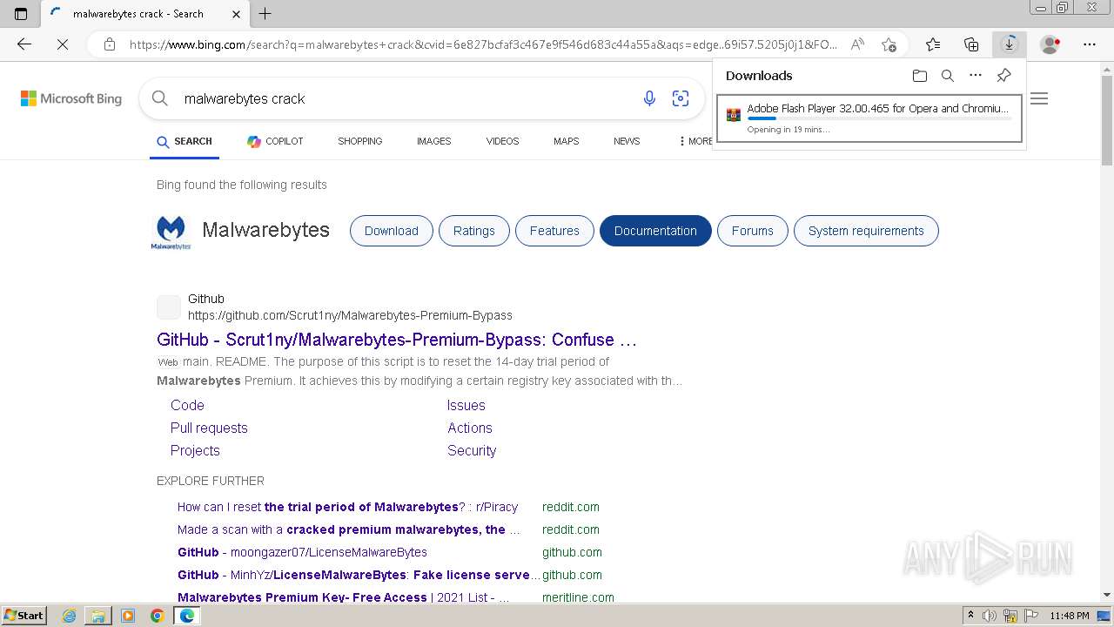Click the github.com Scrut1ny result URL

click(350, 315)
